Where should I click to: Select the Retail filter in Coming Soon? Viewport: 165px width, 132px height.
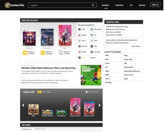click(49, 92)
